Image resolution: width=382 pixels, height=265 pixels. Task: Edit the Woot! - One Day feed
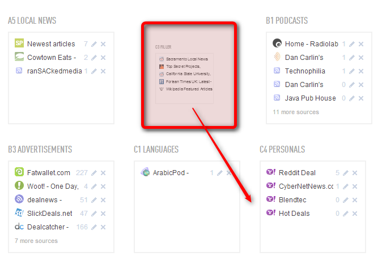(x=94, y=186)
